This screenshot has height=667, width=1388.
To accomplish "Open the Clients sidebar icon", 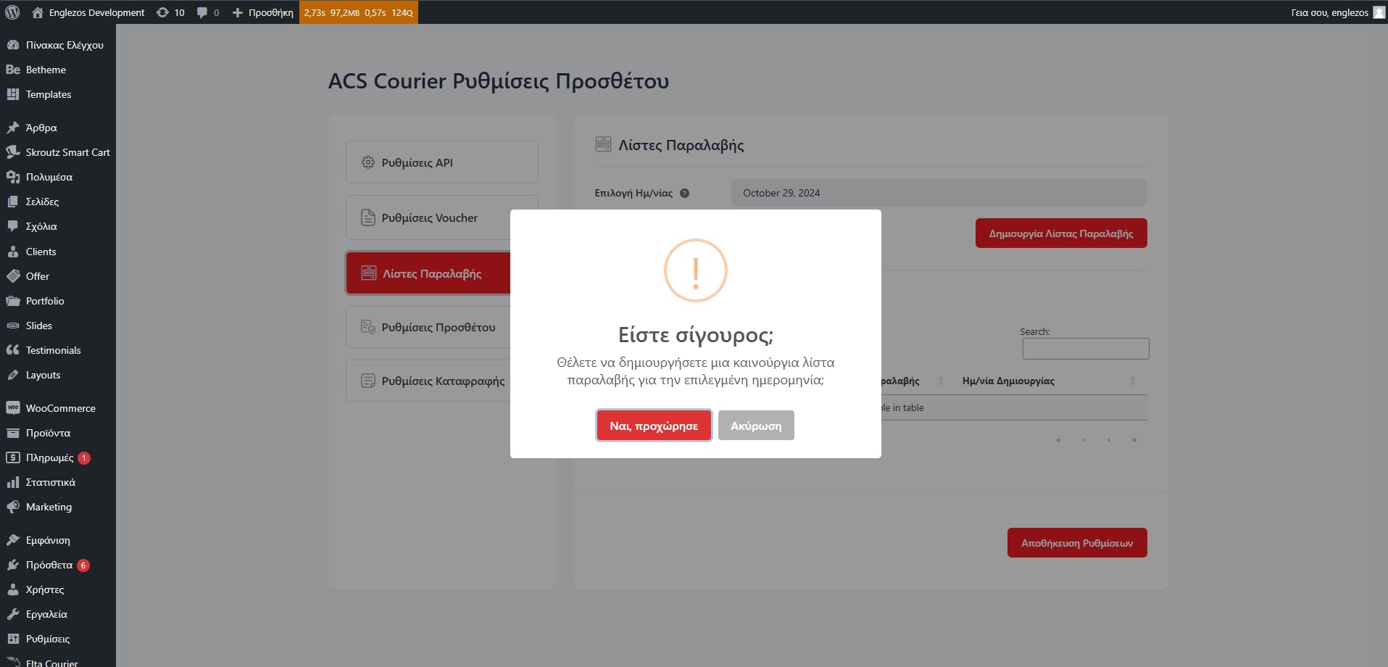I will (13, 252).
